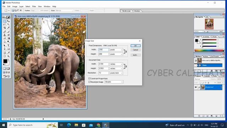Image resolution: width=227 pixels, height=128 pixels.
Task: Select the Type tool
Action: (9, 46)
